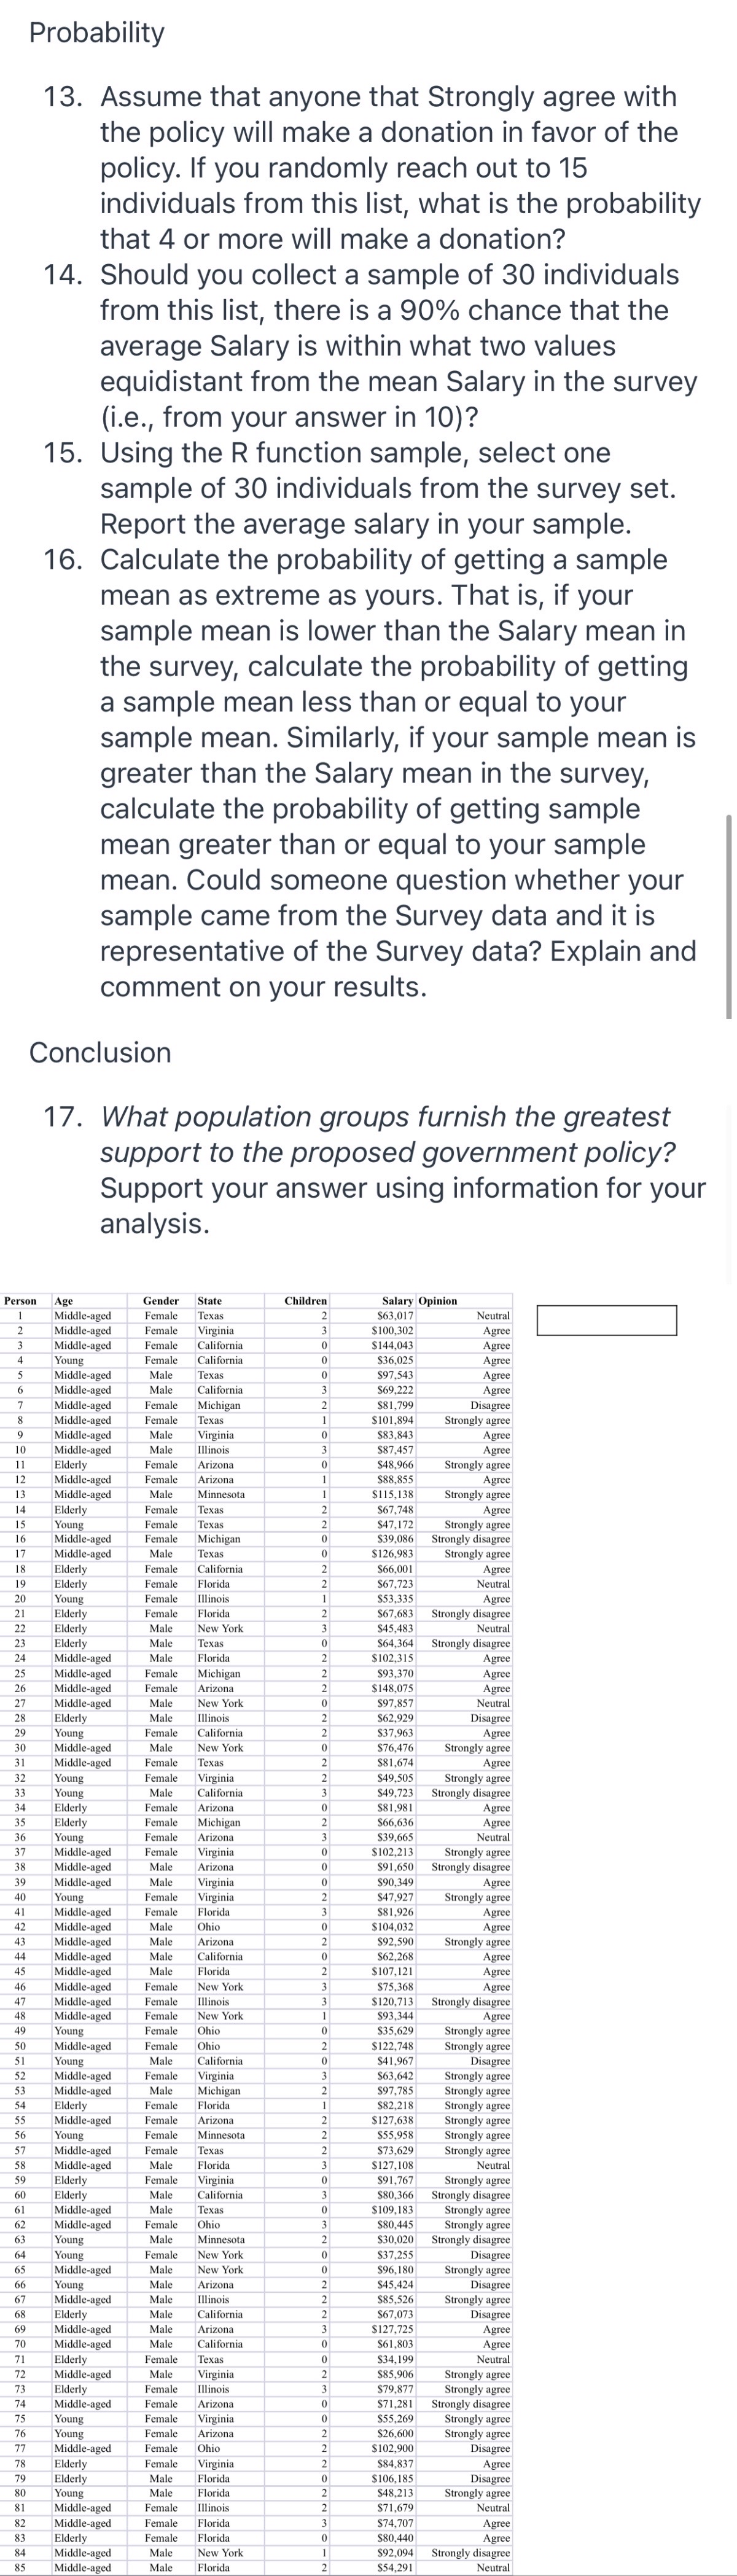The image size is (737, 2576).
Task: Click the $26,600 salary cell
Action: (x=395, y=2433)
